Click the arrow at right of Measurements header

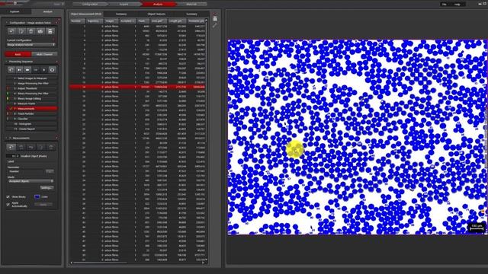point(56,138)
